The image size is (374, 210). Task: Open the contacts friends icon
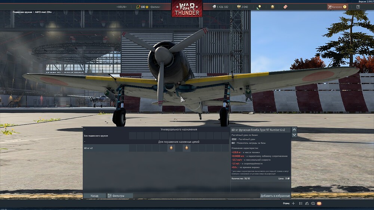307,203
